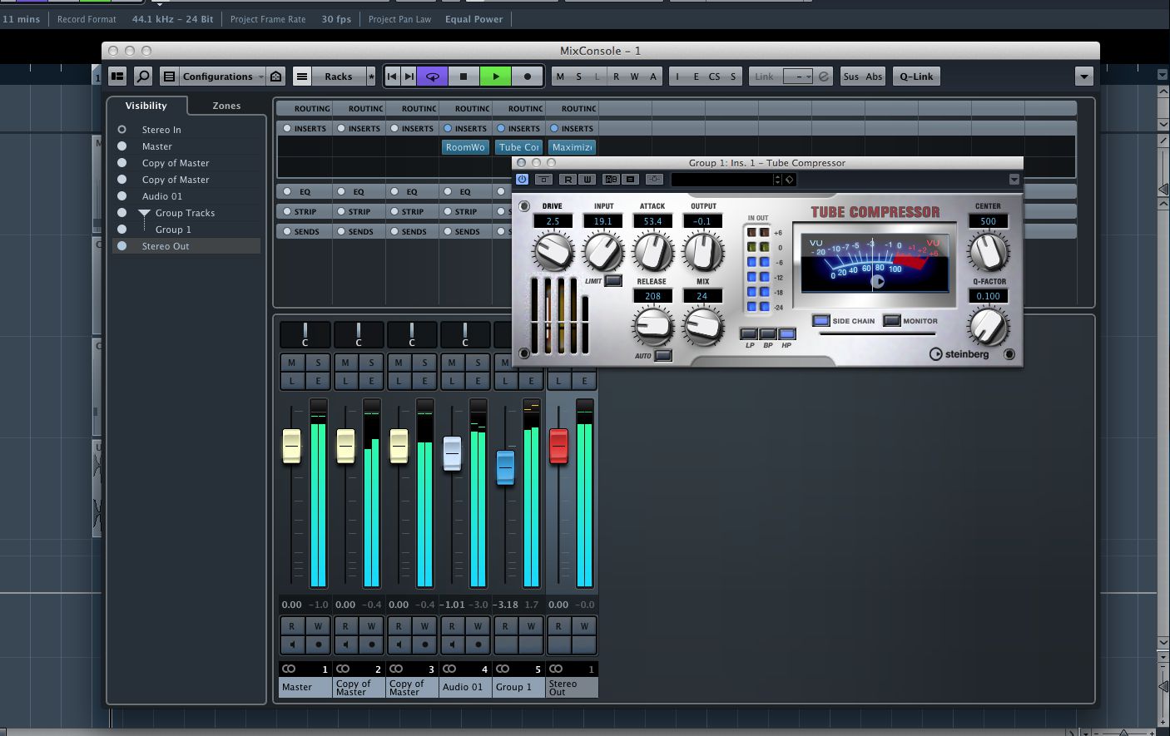Click the link icon on Group 1 channel
The width and height of the screenshot is (1170, 736).
(x=503, y=669)
